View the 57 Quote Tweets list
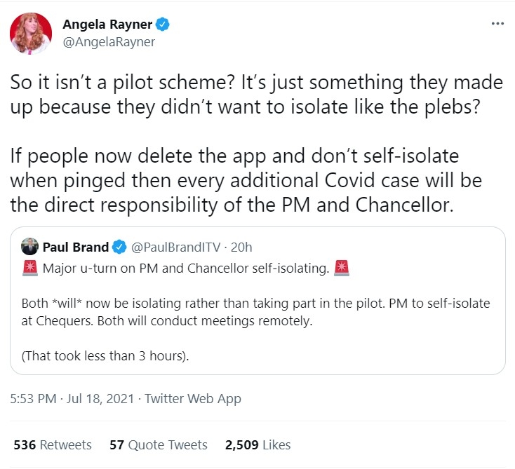This screenshot has width=515, height=469. (159, 444)
